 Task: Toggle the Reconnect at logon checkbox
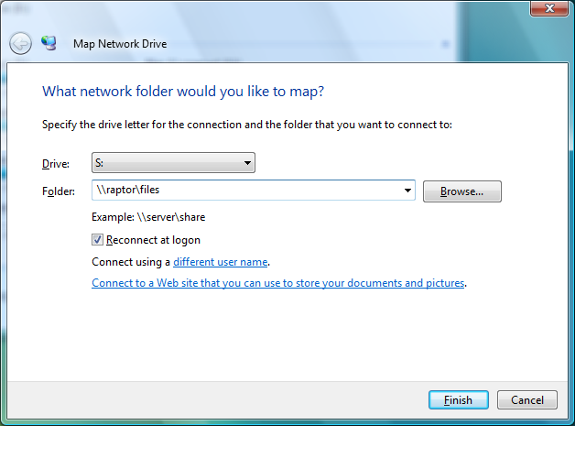[98, 240]
